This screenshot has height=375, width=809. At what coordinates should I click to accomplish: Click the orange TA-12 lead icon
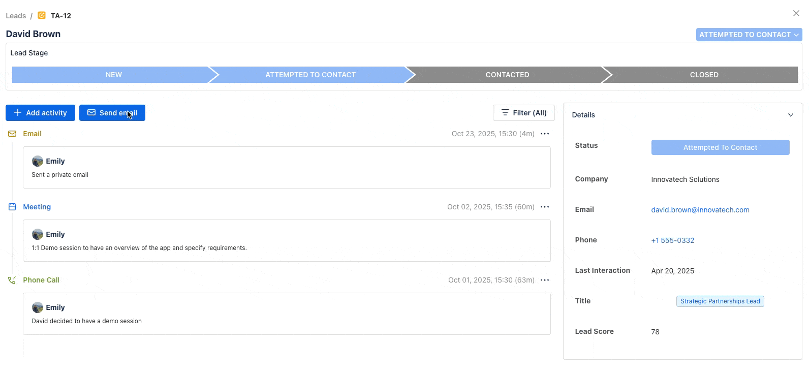[42, 15]
